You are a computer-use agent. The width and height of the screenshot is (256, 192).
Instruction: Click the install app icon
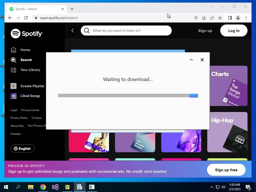[x=204, y=18]
